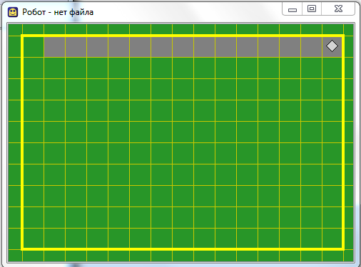Select the gray painted cell adjacent to the robot
The height and width of the screenshot is (267, 361).
tap(312, 47)
